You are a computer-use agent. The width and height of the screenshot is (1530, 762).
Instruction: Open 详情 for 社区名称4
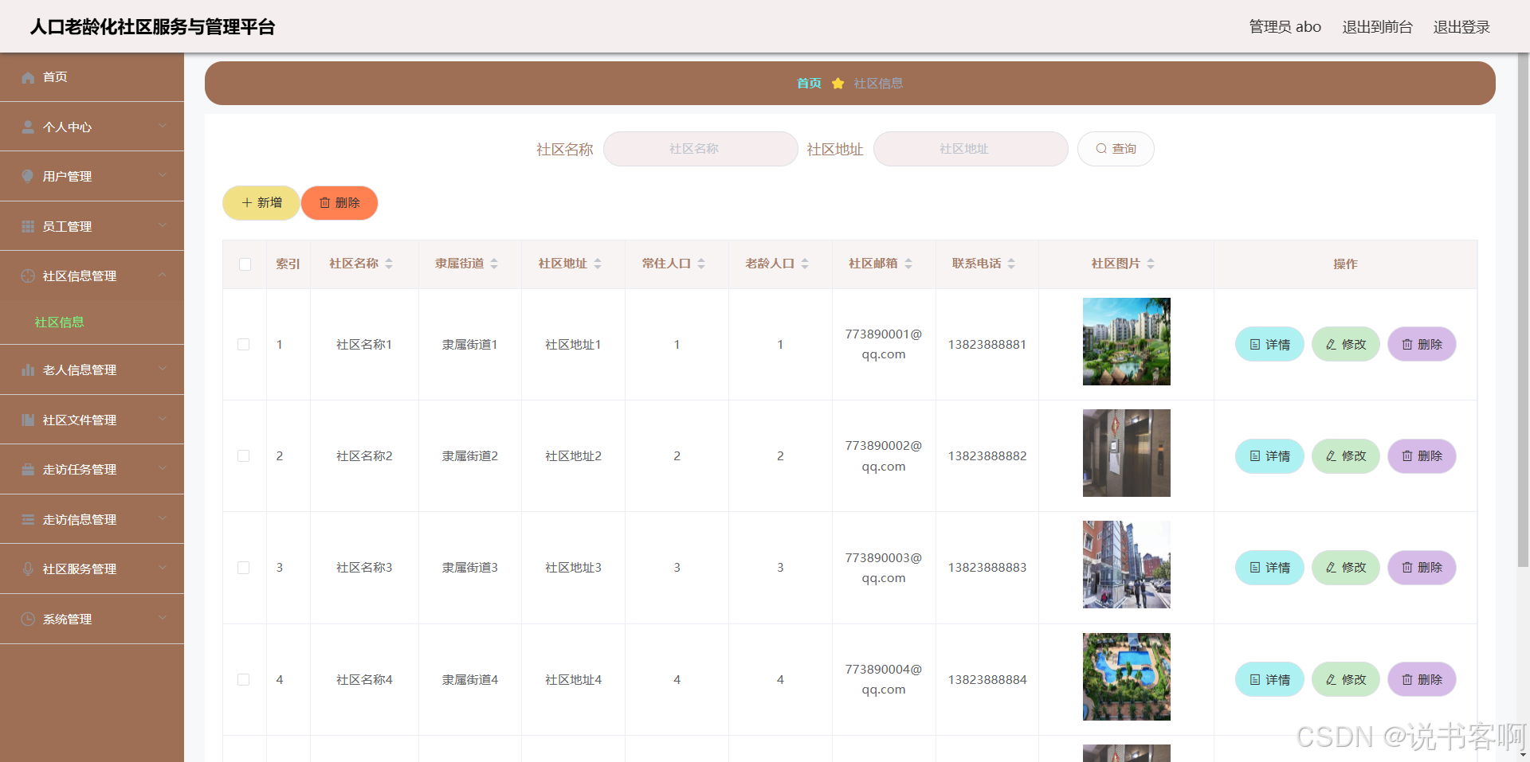pyautogui.click(x=1269, y=679)
